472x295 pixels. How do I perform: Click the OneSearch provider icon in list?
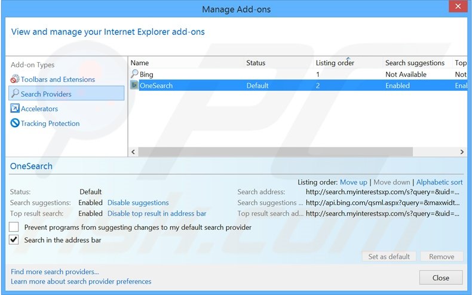[x=134, y=85]
